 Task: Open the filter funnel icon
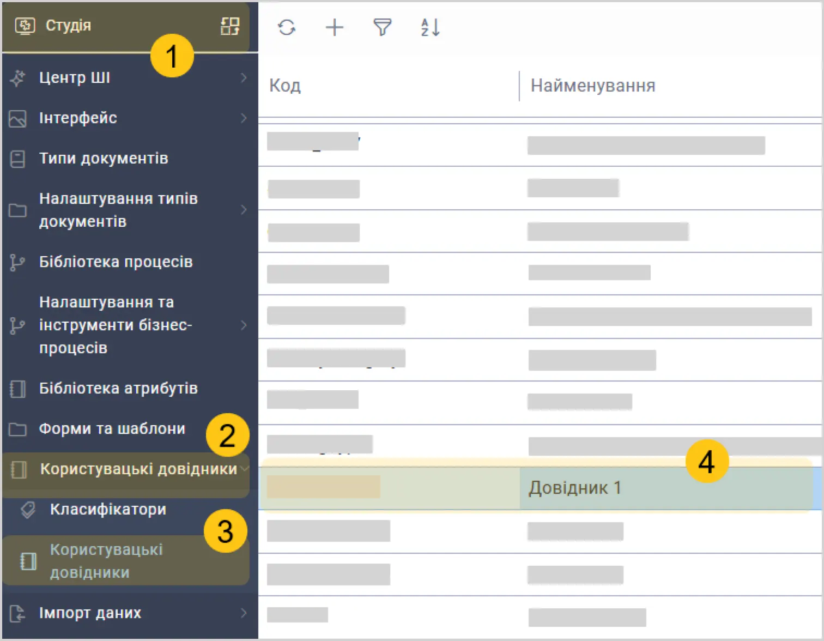coord(383,27)
